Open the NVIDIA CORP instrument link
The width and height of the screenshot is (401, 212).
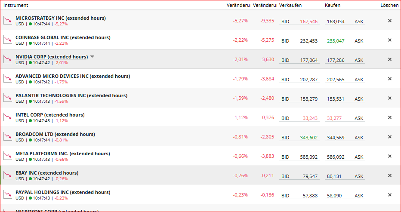coord(51,57)
